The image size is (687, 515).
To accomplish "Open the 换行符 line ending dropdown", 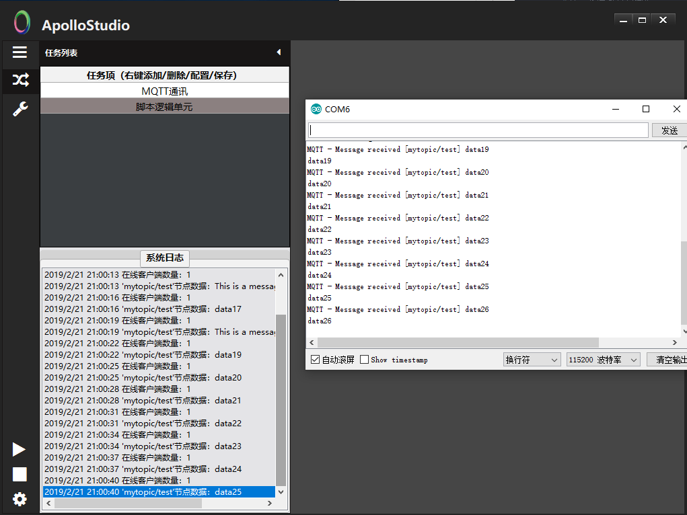I will point(532,360).
